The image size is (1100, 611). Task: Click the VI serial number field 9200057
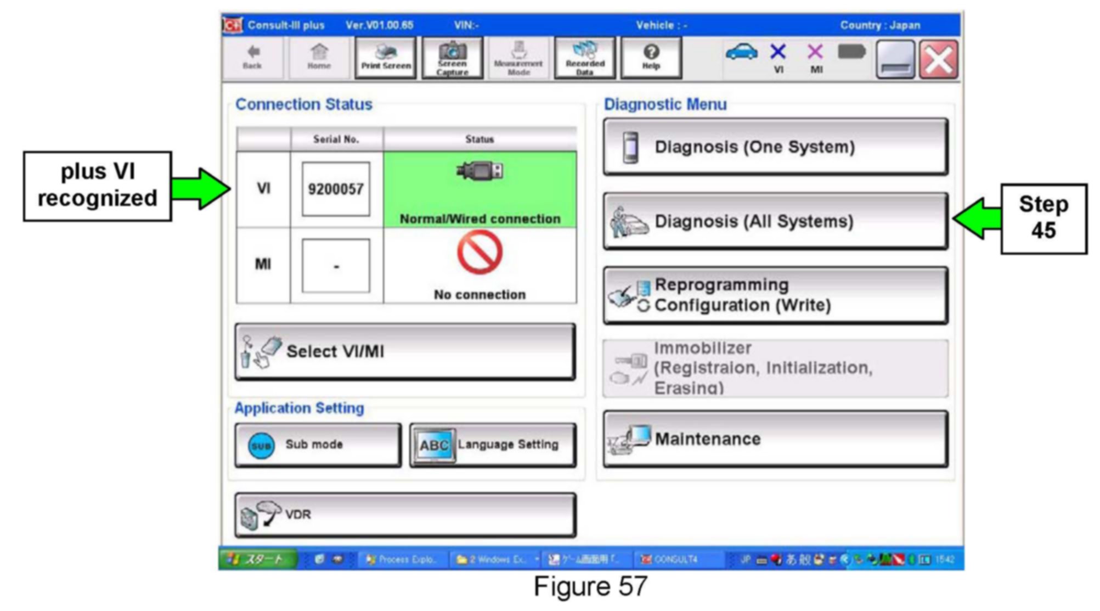click(x=336, y=189)
